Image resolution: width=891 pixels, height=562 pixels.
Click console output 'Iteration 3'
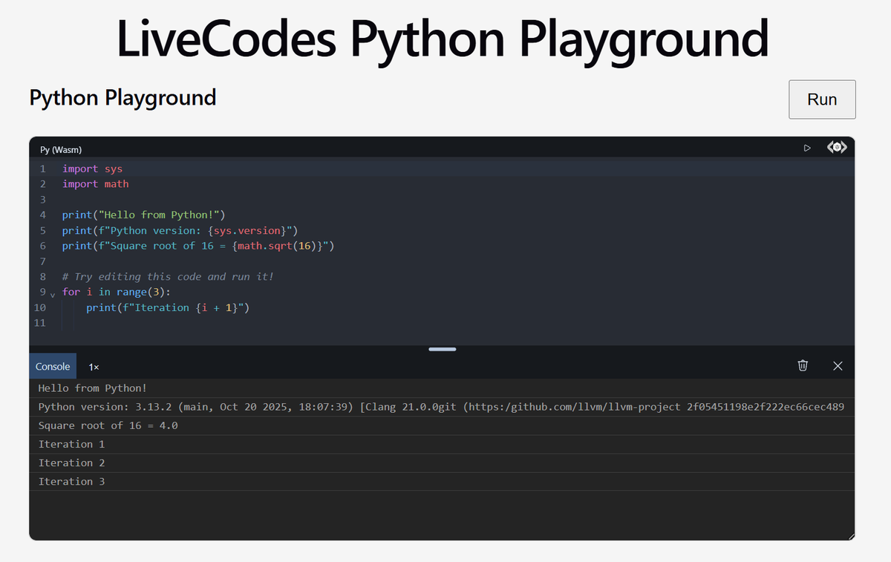(71, 481)
